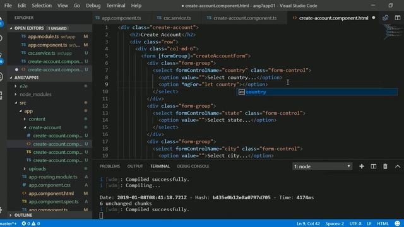Open the Go menu
Image resolution: width=404 pixels, height=227 pixels.
pos(77,6)
